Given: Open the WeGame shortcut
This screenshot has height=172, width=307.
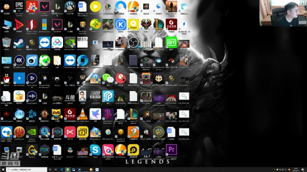Looking at the screenshot, I should [32, 150].
